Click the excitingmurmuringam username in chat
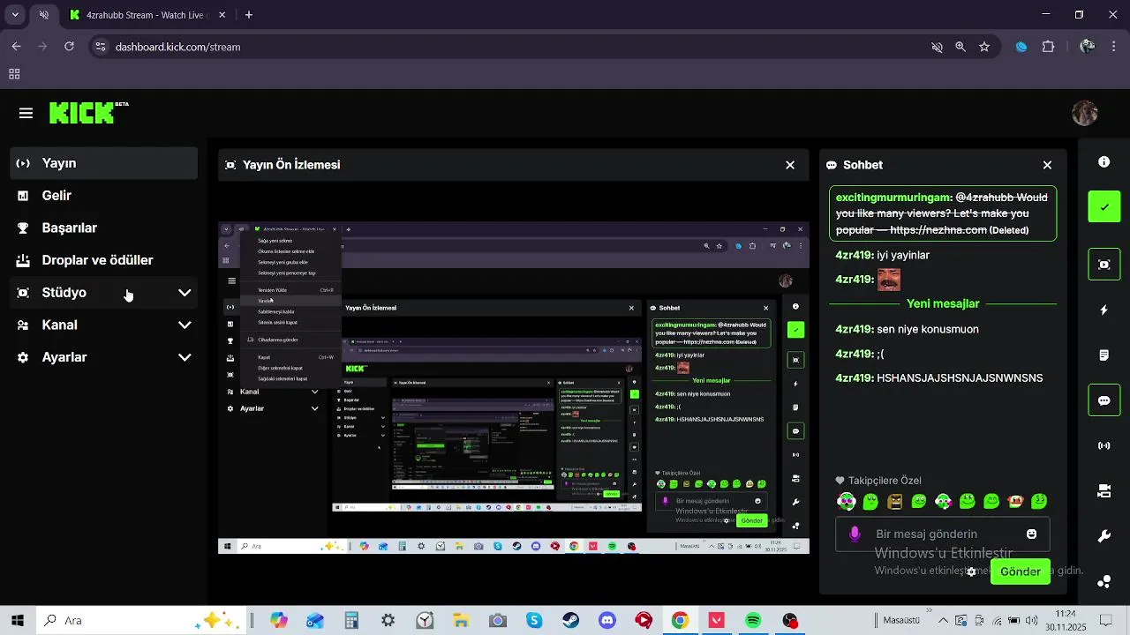The image size is (1130, 635). [893, 198]
